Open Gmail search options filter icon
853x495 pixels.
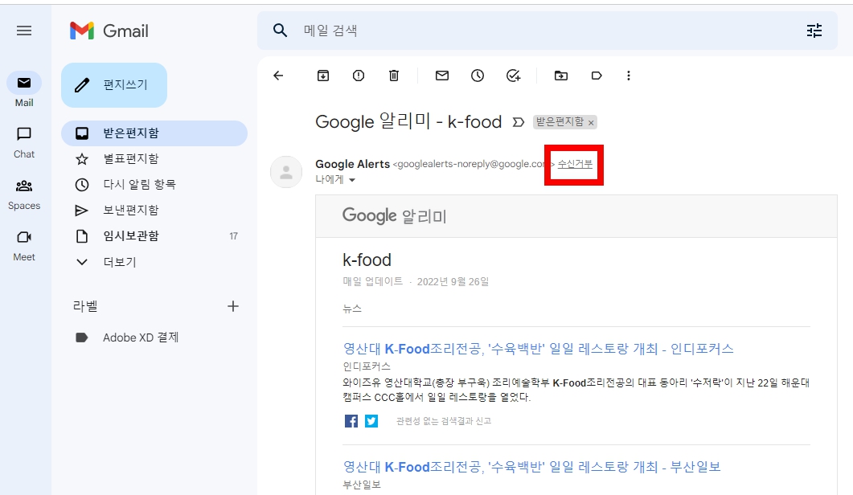coord(814,30)
